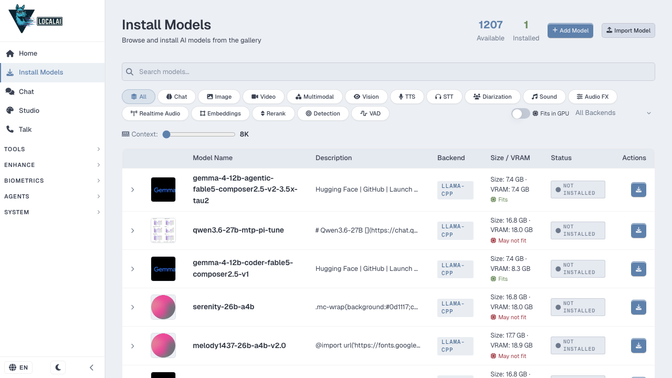Click the 1207 Available counter
Viewport: 672px width, 378px height.
pos(490,30)
